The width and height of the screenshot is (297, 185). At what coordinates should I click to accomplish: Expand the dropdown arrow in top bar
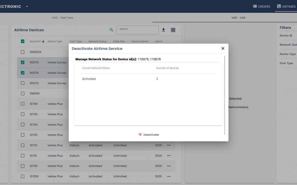(27, 7)
